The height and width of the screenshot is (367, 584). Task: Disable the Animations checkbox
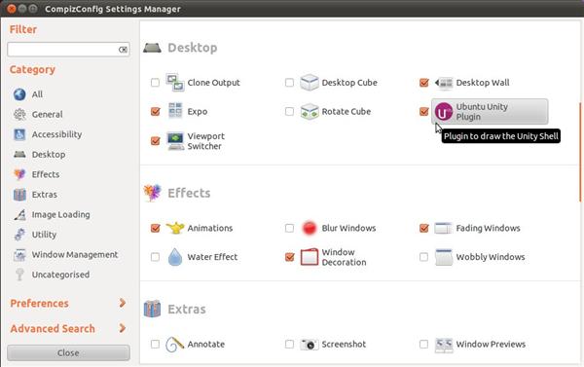156,228
